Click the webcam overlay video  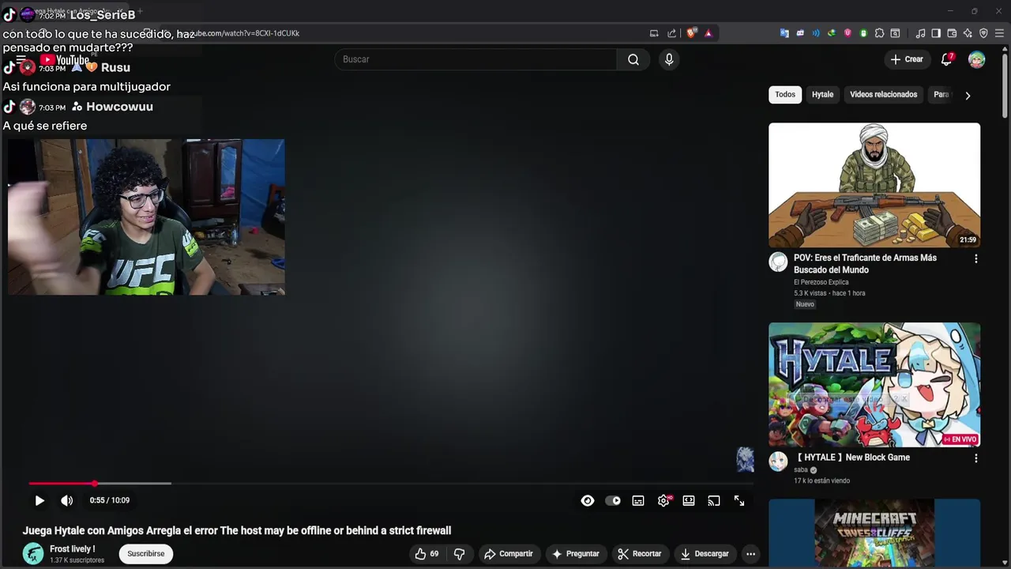(x=146, y=217)
